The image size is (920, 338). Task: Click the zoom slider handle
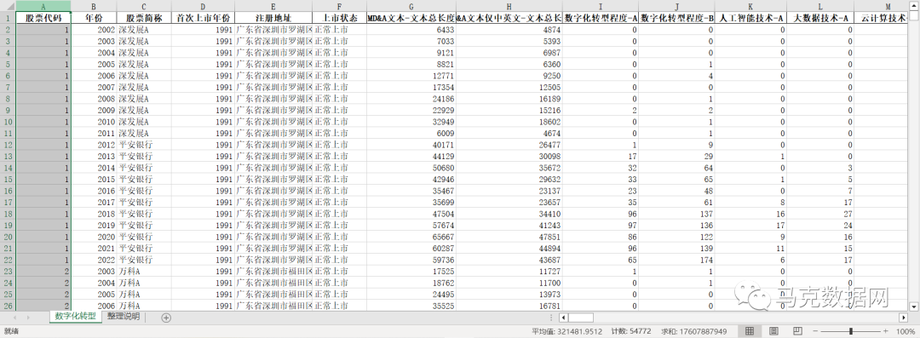[851, 331]
